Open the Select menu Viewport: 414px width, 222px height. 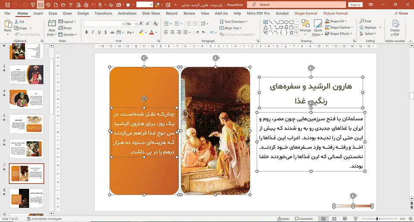368,34
